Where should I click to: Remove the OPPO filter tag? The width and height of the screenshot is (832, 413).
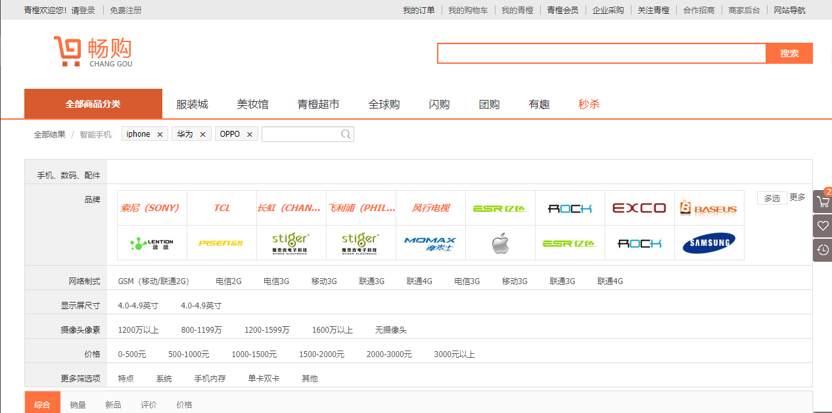click(x=249, y=134)
